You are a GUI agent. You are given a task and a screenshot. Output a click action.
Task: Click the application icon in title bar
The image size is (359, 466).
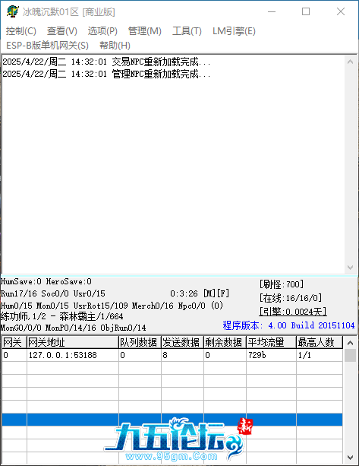pyautogui.click(x=12, y=11)
